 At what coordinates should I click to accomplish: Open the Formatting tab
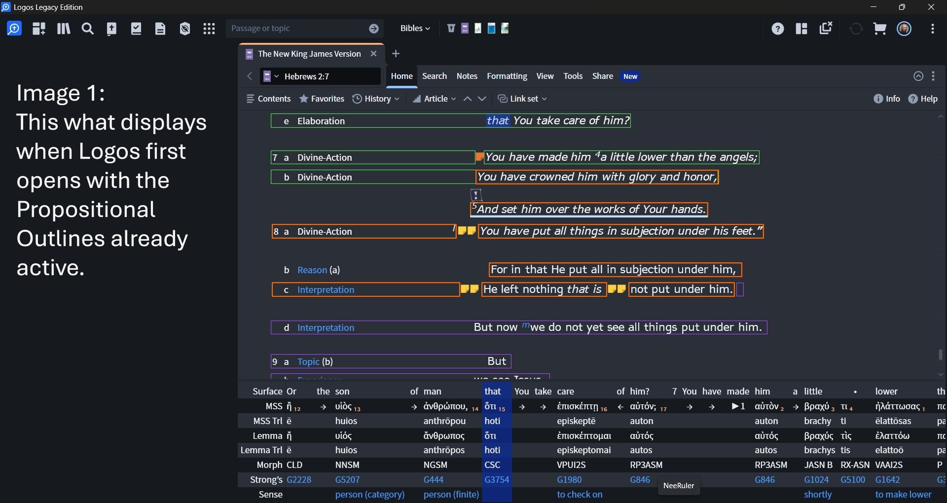(507, 76)
